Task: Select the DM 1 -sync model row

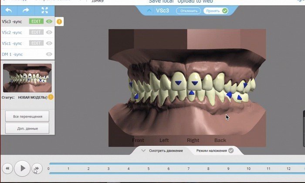Action: [27, 54]
